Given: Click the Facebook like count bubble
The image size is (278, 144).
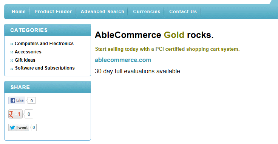Looking at the screenshot, I should coord(31,101).
